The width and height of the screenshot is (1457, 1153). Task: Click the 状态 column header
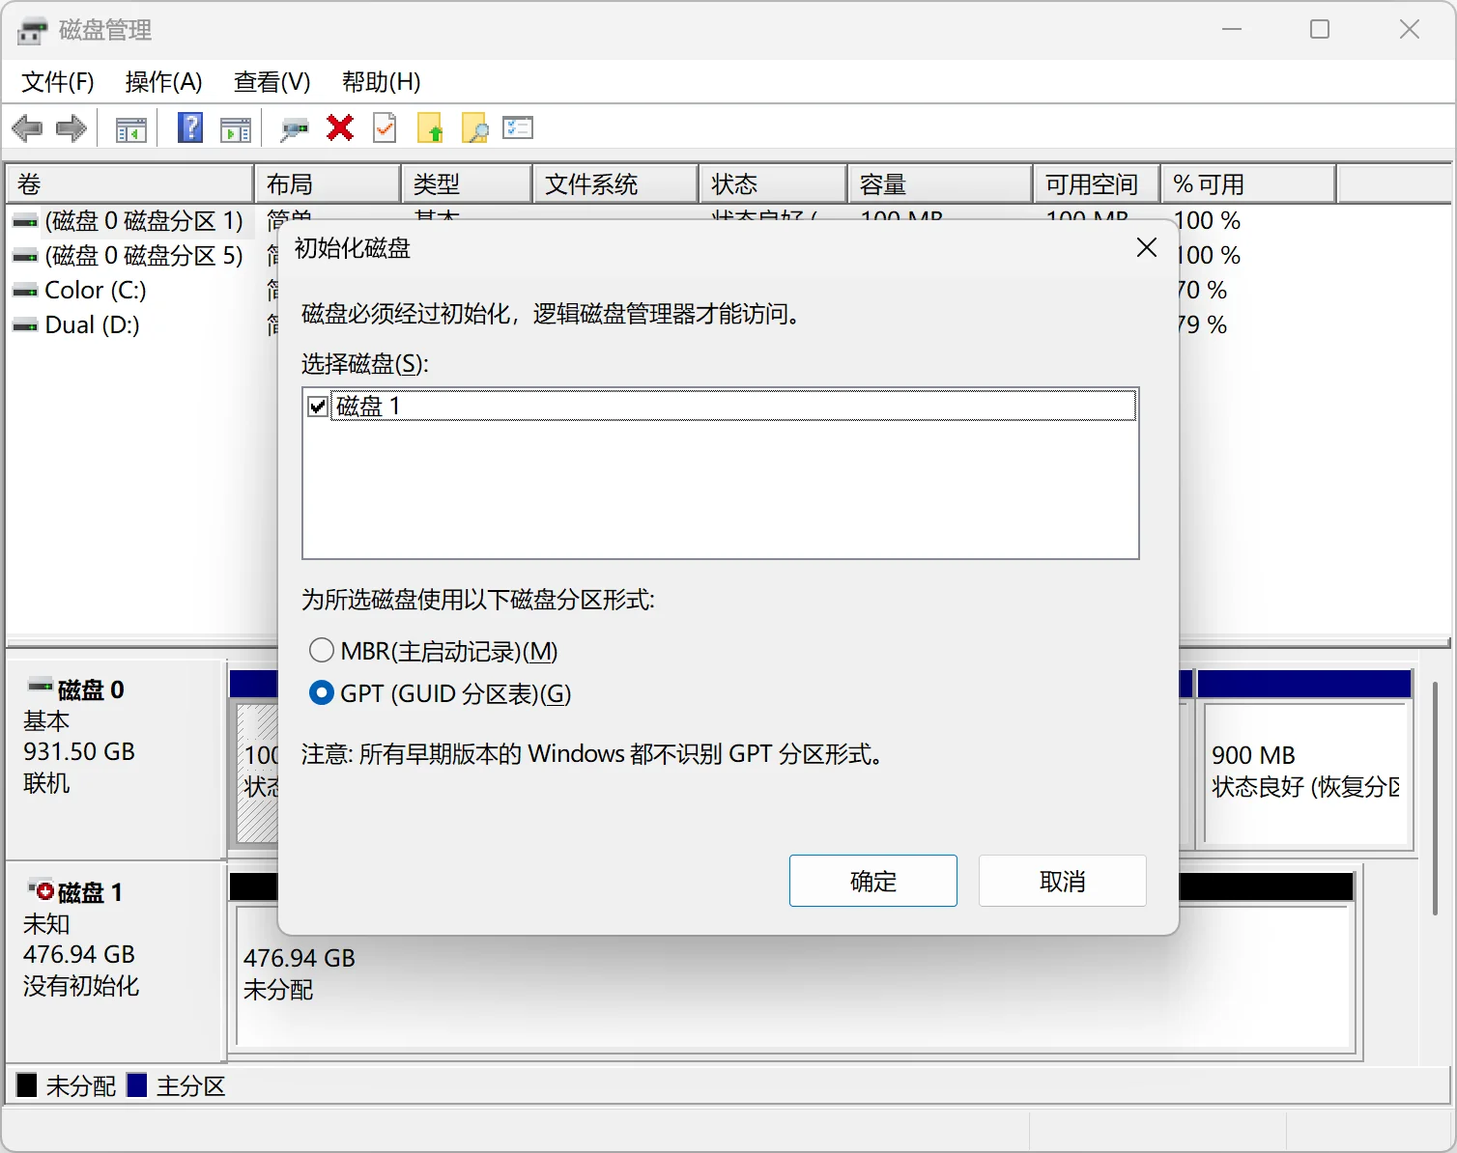[773, 184]
